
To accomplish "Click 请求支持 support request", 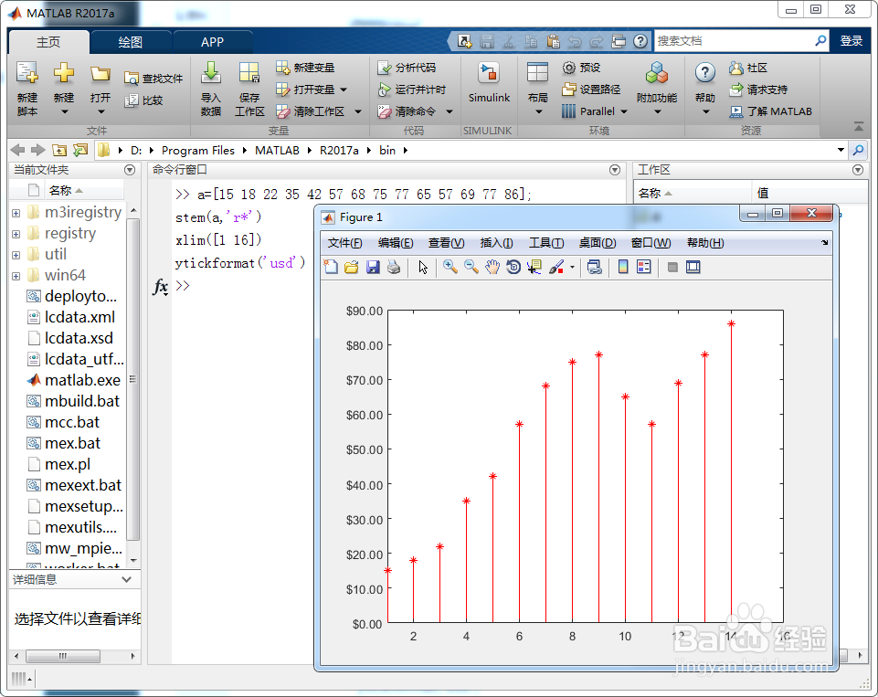I will (758, 90).
